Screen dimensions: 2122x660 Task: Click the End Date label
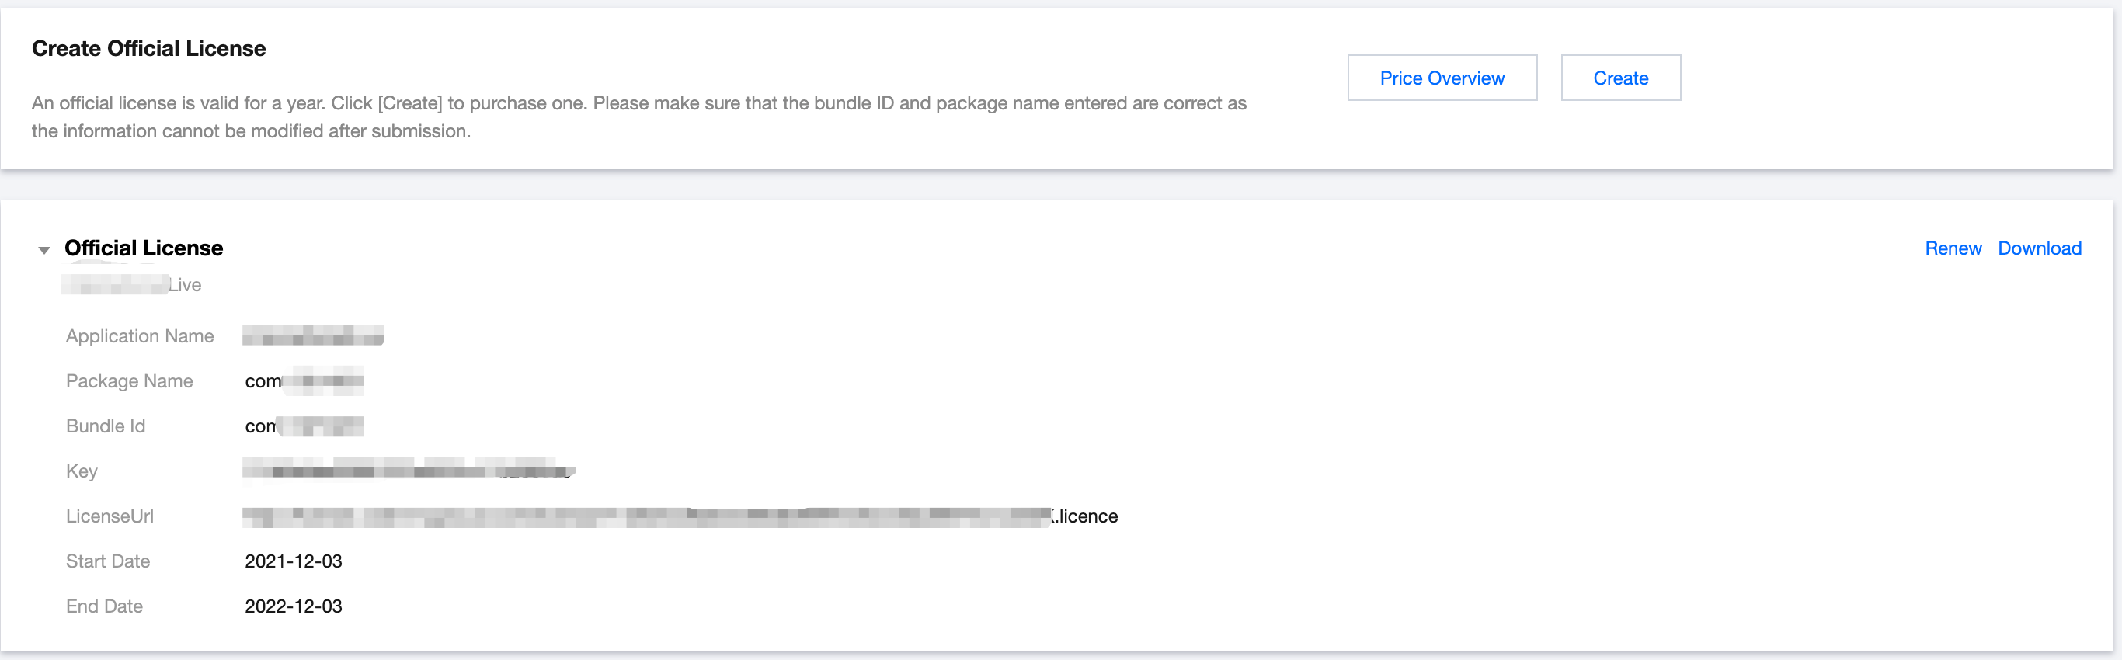104,606
